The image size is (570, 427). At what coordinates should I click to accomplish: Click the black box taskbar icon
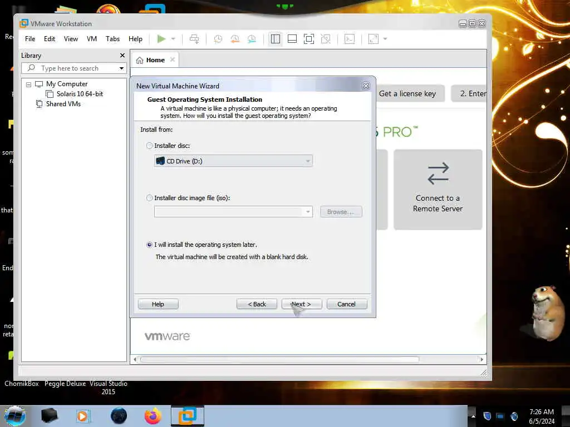click(x=50, y=416)
